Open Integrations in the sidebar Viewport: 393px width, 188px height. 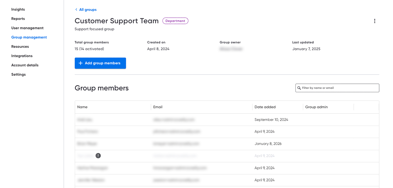tap(22, 56)
